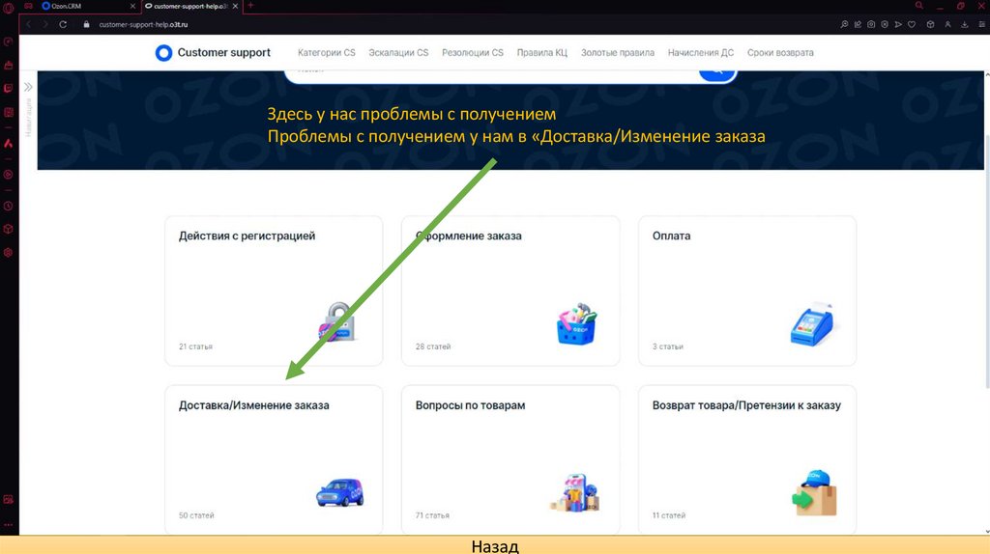990x554 pixels.
Task: Click the payment terminal image
Action: (x=812, y=324)
